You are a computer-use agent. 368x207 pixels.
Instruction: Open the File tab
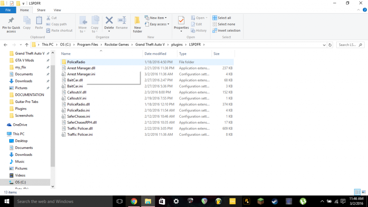(x=8, y=10)
